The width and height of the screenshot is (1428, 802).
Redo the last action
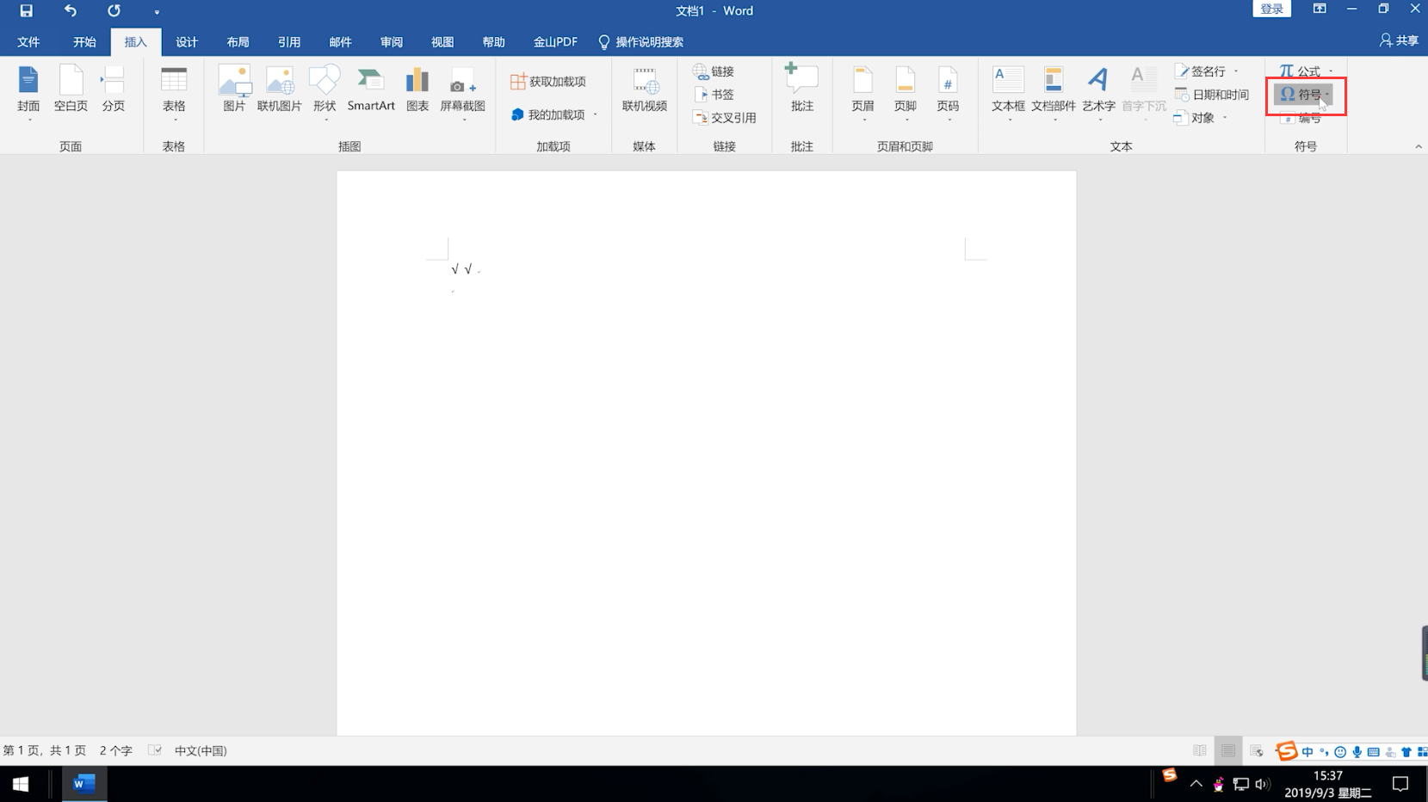click(x=114, y=11)
